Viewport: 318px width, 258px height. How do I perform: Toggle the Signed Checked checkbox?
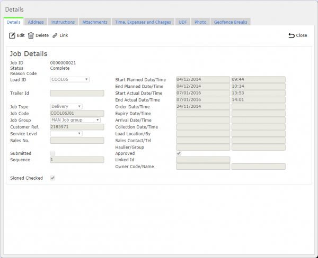click(52, 178)
